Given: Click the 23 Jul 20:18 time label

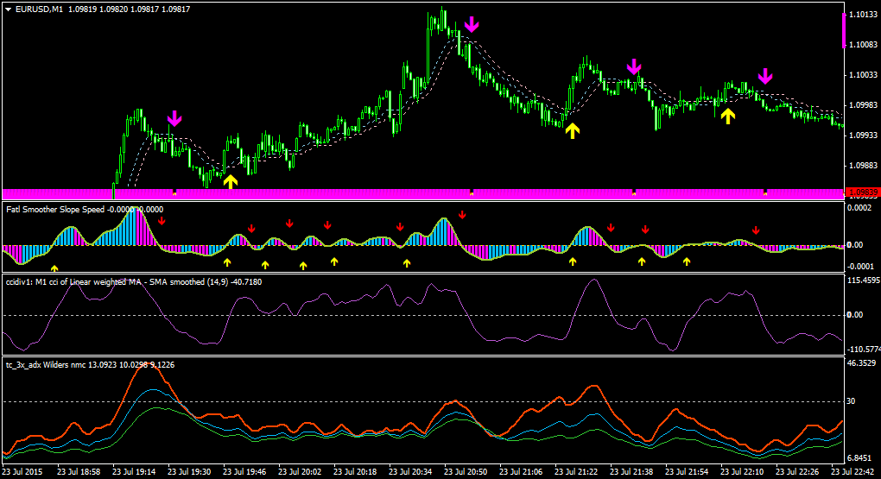Looking at the screenshot, I should click(355, 472).
